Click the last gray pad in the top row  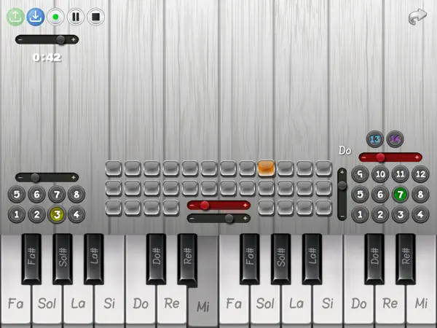[x=324, y=168]
